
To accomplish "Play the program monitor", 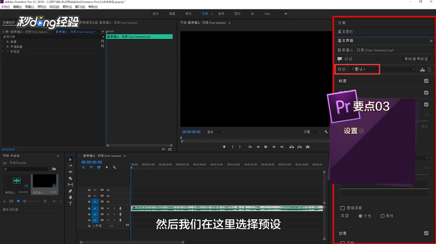I will [x=266, y=147].
